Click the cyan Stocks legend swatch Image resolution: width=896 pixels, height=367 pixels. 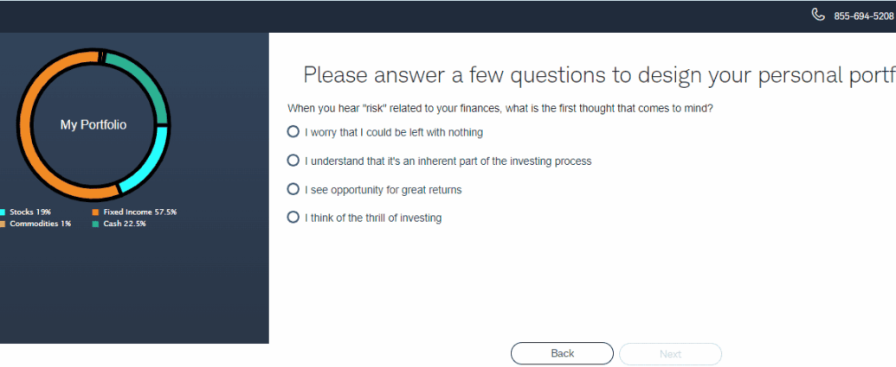pos(3,212)
